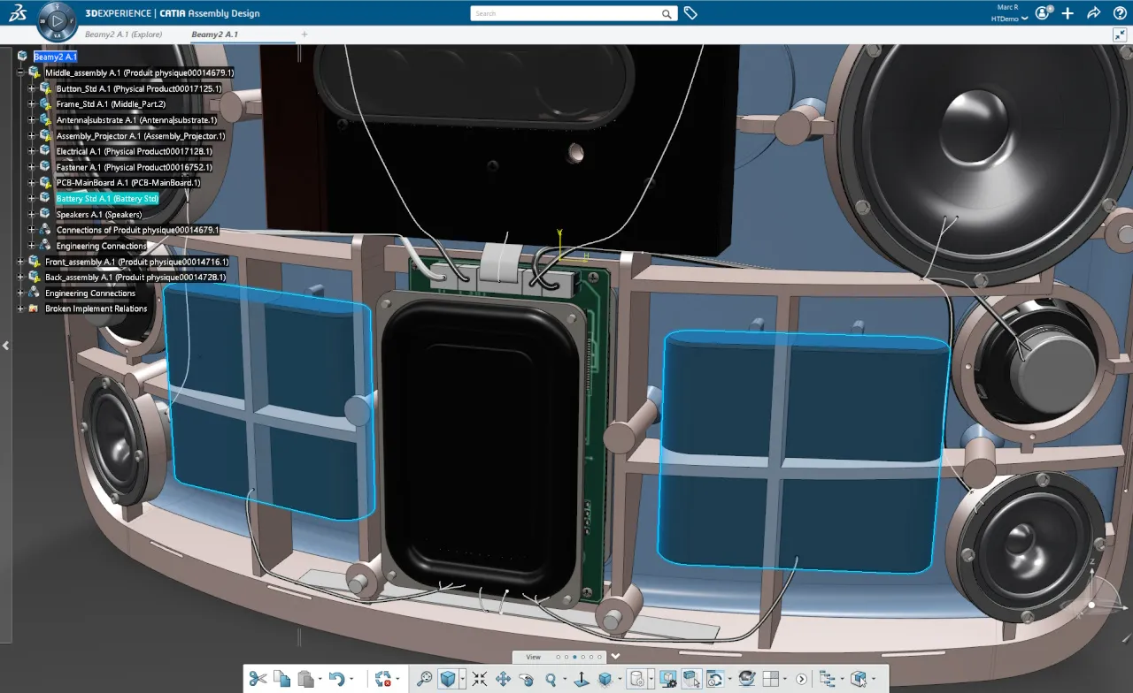Image resolution: width=1133 pixels, height=693 pixels.
Task: Click the Rotate view hand icon
Action: click(527, 679)
